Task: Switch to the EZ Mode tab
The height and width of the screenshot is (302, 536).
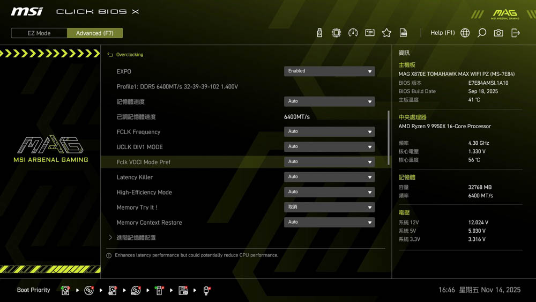Action: tap(39, 33)
